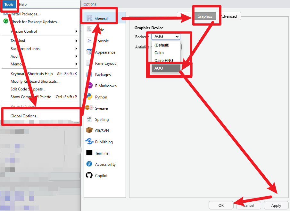Expand the Version Control submenu arrow
The image size is (290, 211).
point(76,31)
